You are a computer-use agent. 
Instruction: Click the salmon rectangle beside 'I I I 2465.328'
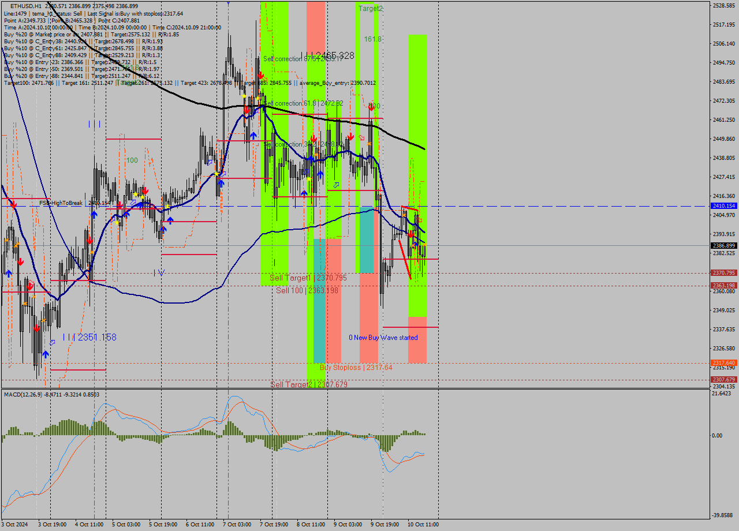316,29
